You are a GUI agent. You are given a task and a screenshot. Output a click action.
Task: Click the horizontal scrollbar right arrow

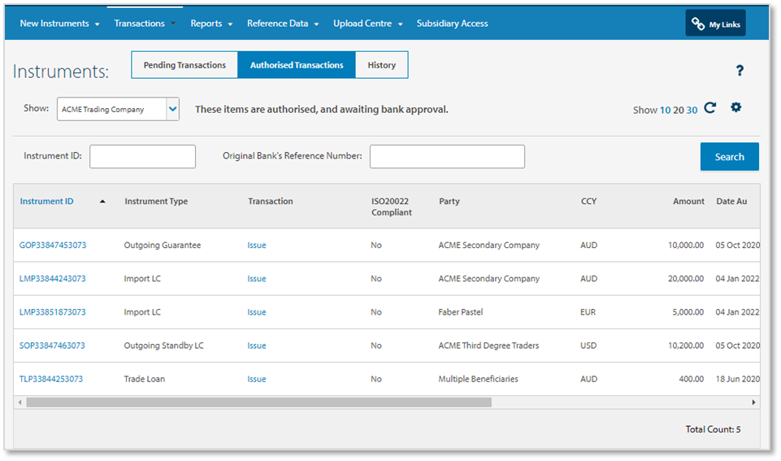point(753,402)
